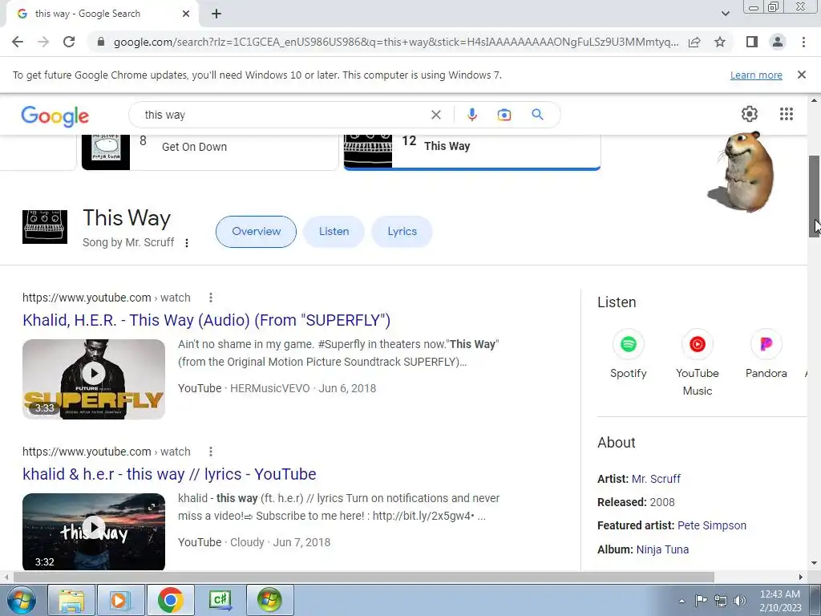Open a new browser tab
Screen dimensions: 821x616
point(216,14)
